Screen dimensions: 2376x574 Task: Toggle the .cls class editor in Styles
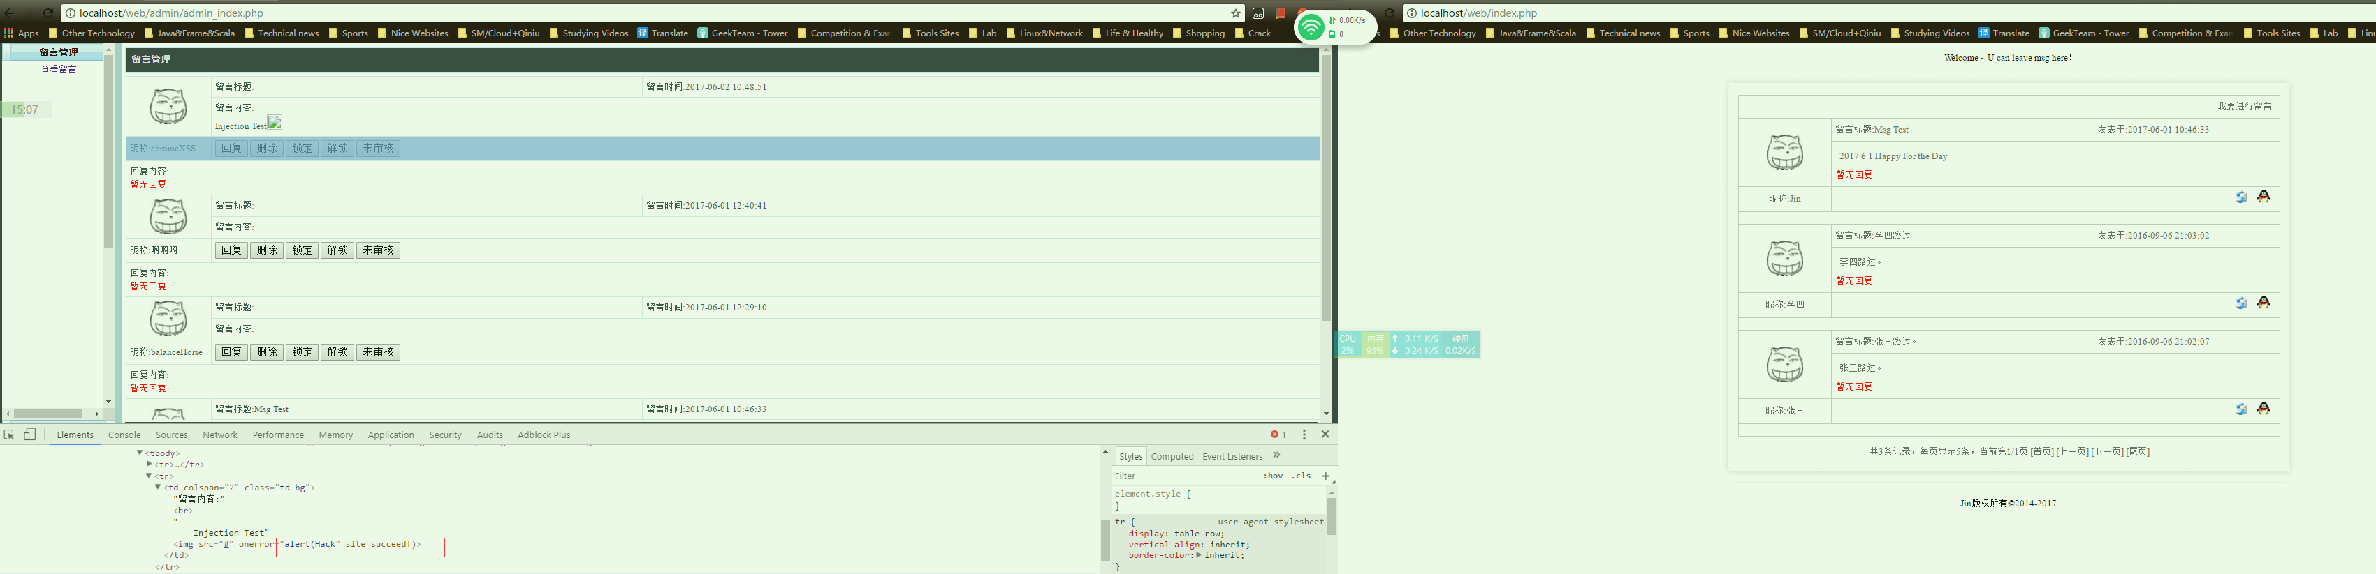[1301, 476]
